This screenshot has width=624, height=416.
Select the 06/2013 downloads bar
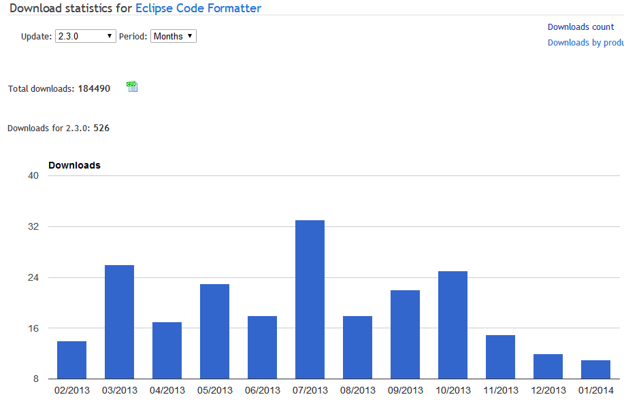262,347
